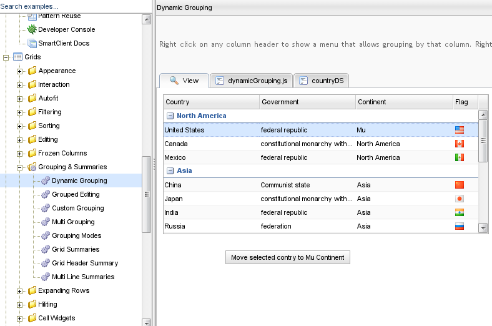Viewport: 492px width, 326px height.
Task: Click Move selected contry to Mu Continent
Action: 288,257
